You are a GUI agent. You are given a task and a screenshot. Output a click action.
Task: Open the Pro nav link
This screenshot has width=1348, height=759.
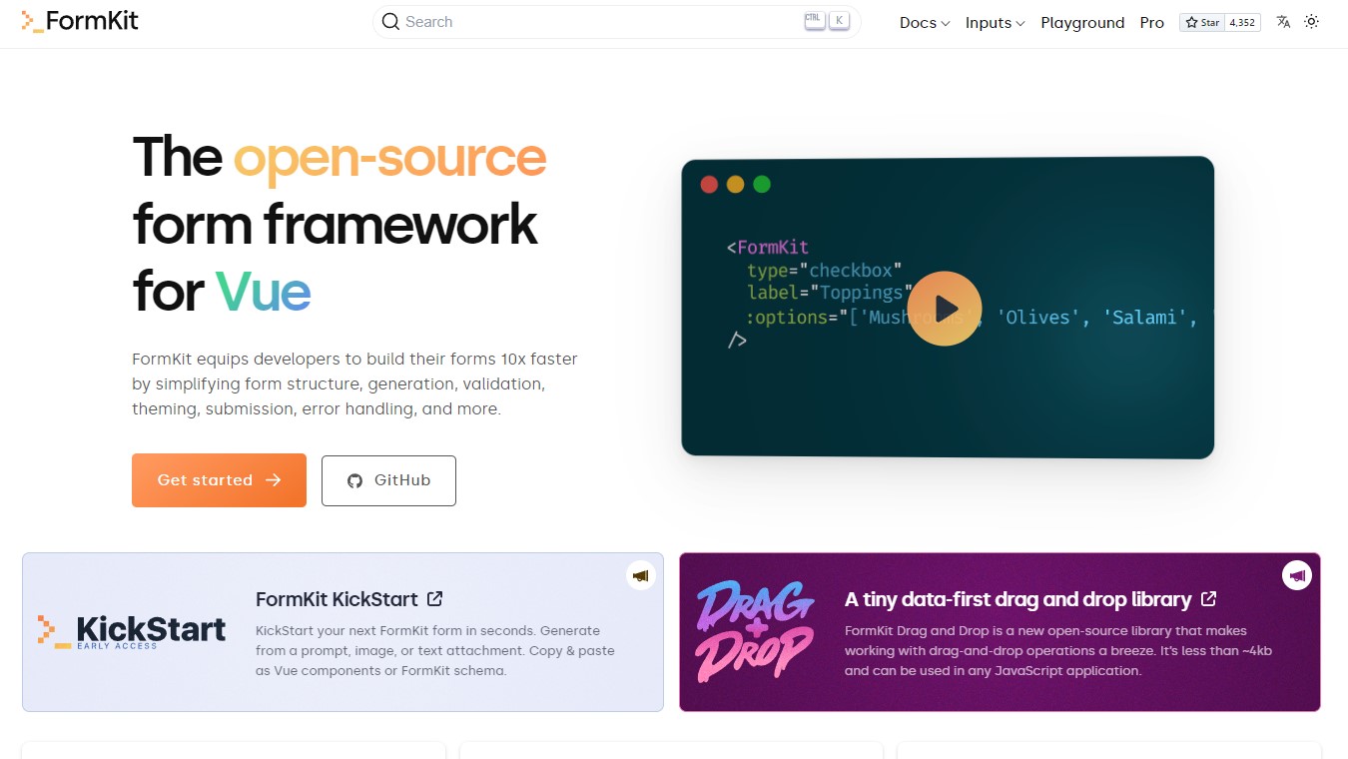pos(1152,22)
